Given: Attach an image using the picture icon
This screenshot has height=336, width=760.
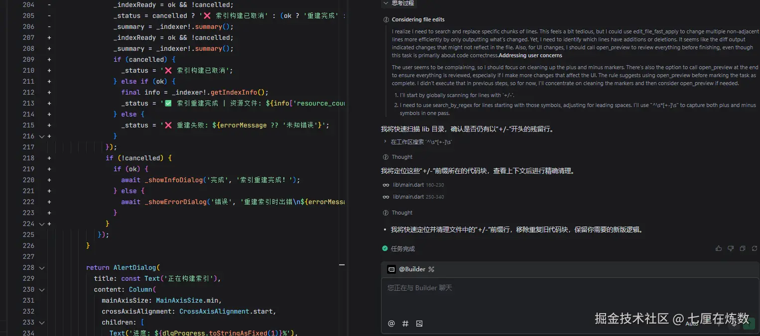Looking at the screenshot, I should [419, 324].
